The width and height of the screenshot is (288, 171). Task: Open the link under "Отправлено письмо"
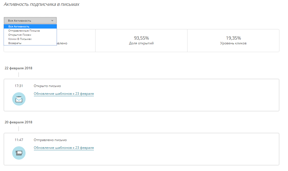tap(64, 148)
